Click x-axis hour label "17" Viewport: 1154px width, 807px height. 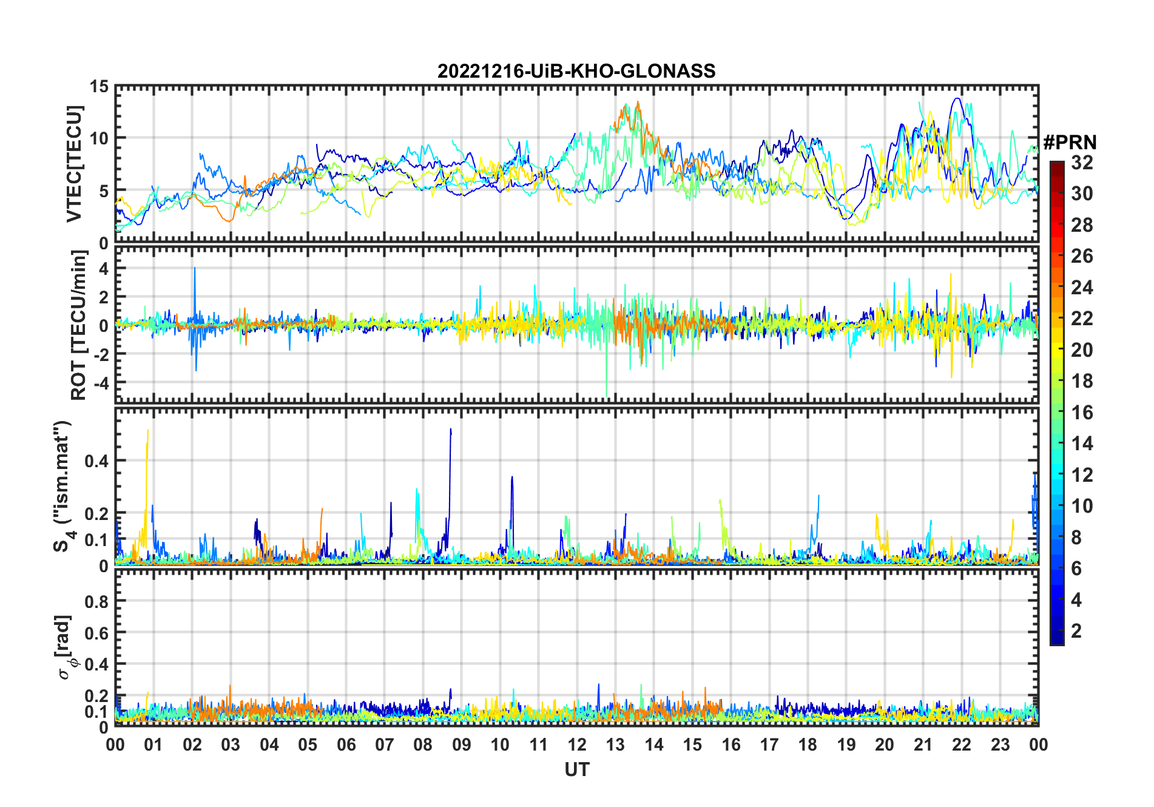(x=769, y=745)
